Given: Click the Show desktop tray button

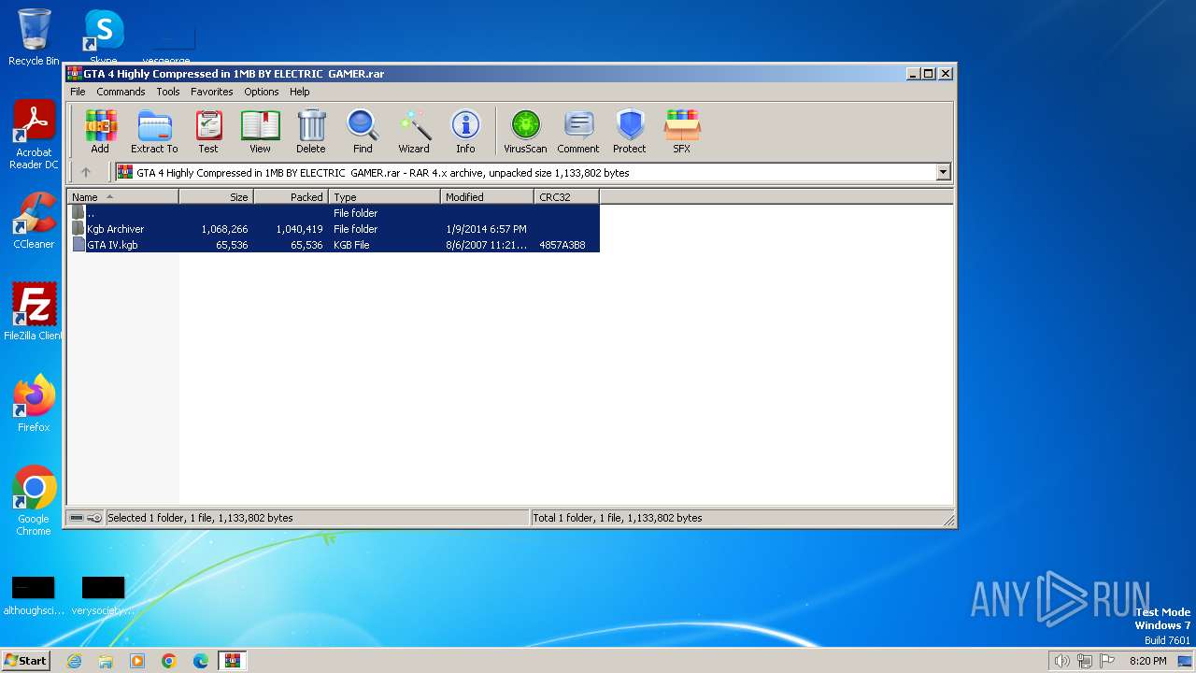Looking at the screenshot, I should (x=1185, y=661).
